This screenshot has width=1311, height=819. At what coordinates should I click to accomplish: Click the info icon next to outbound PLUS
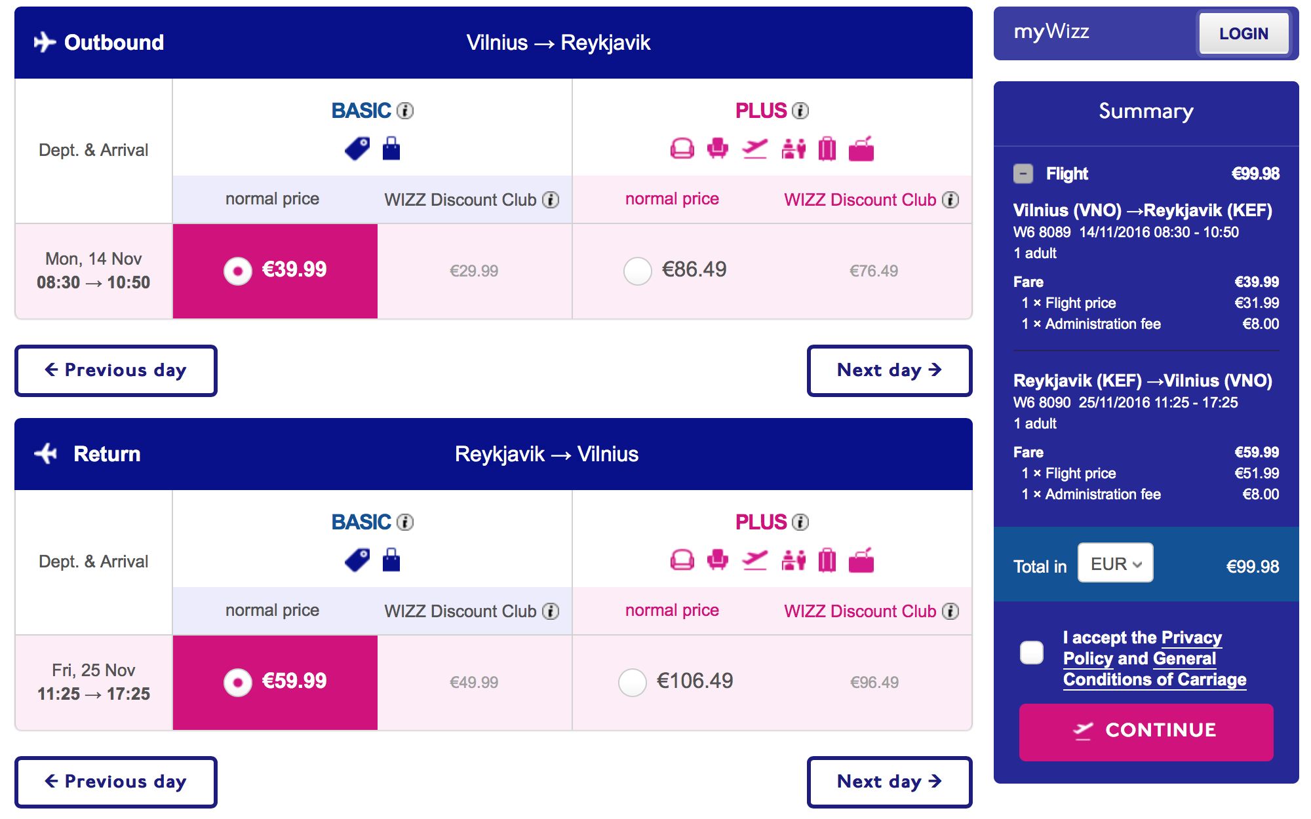click(x=800, y=111)
